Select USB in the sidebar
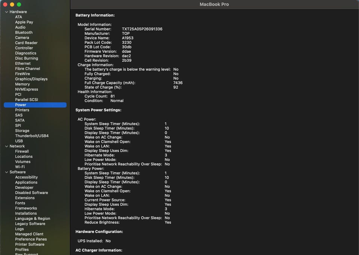This screenshot has width=359, height=255. pos(19,141)
